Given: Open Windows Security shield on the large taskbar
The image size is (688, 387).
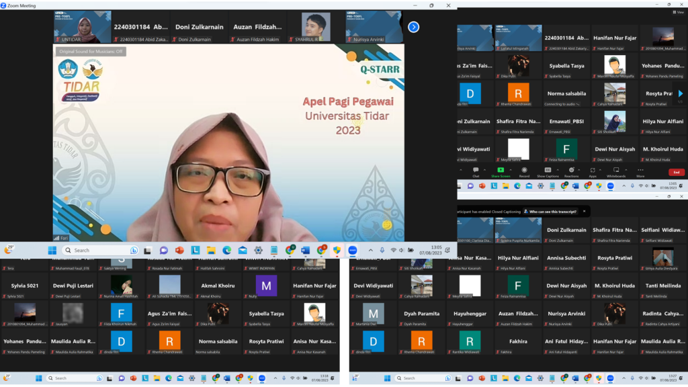Looking at the screenshot, I should tap(337, 250).
